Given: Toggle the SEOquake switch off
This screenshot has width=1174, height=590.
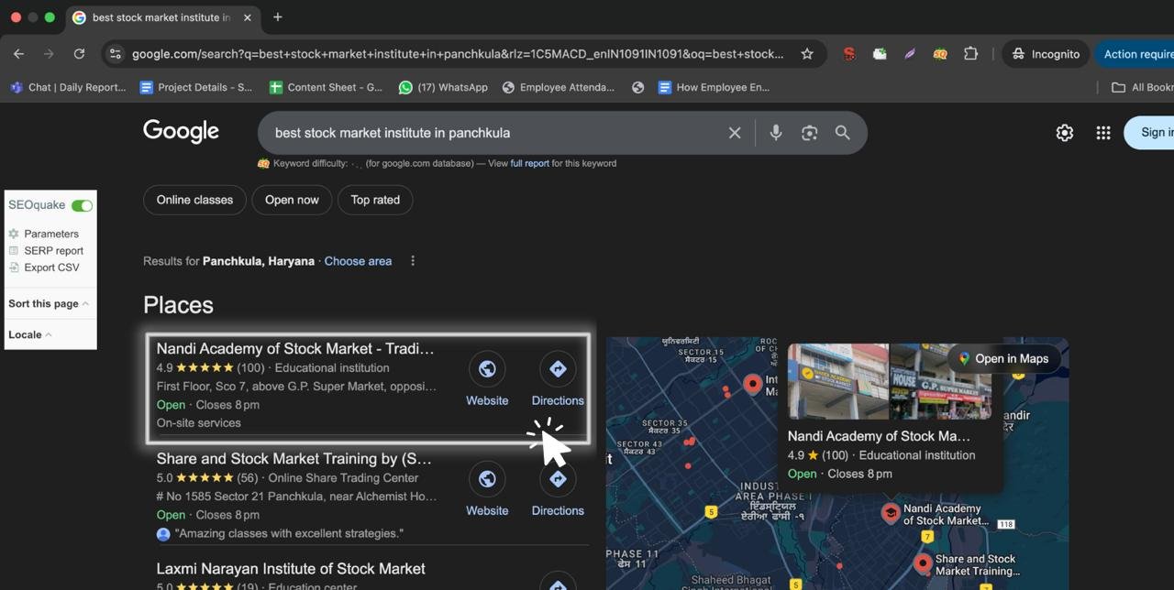Looking at the screenshot, I should [x=82, y=205].
